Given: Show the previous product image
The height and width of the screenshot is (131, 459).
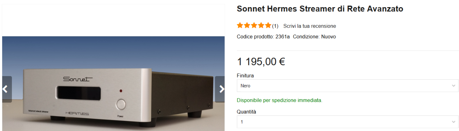Looking at the screenshot, I should (x=6, y=89).
